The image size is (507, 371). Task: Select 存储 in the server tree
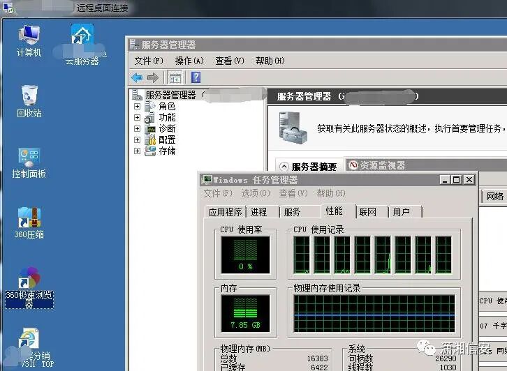[x=167, y=151]
